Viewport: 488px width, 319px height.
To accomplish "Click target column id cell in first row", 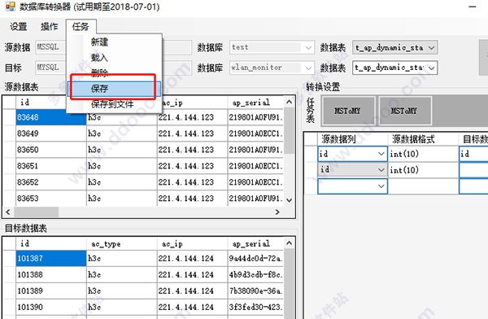I will (x=473, y=154).
